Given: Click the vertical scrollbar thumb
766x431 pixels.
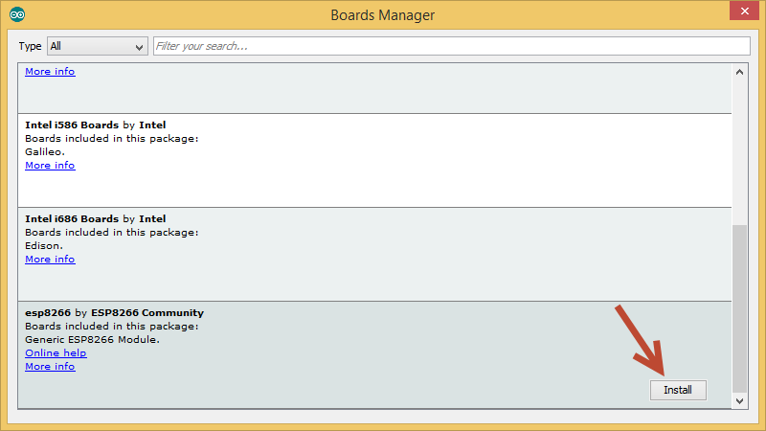Looking at the screenshot, I should [x=739, y=308].
